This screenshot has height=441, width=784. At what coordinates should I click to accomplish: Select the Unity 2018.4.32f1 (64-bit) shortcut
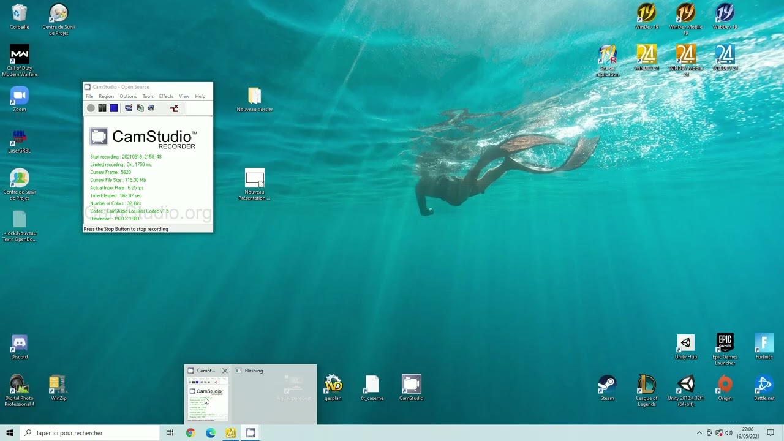pos(686,391)
